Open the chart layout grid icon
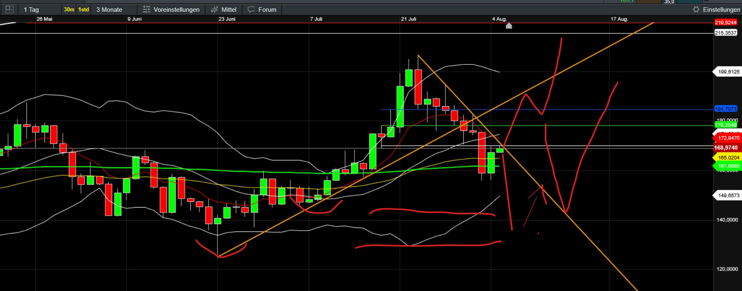Image resolution: width=742 pixels, height=291 pixels. 9,9
